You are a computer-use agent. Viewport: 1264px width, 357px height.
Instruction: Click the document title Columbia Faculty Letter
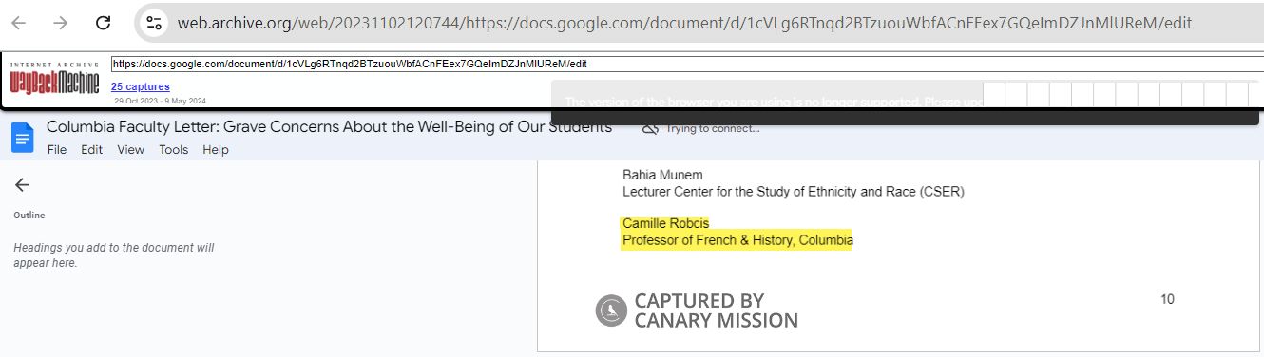[329, 127]
